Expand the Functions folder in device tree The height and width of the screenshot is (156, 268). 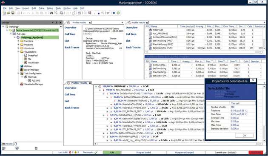tap(18, 41)
